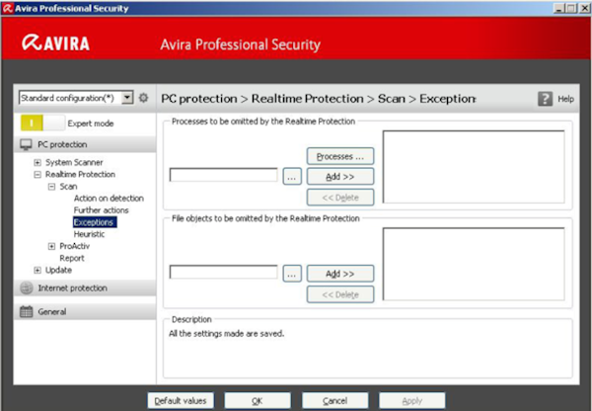Click the PC protection monitor icon
Image resolution: width=592 pixels, height=411 pixels.
[x=26, y=144]
